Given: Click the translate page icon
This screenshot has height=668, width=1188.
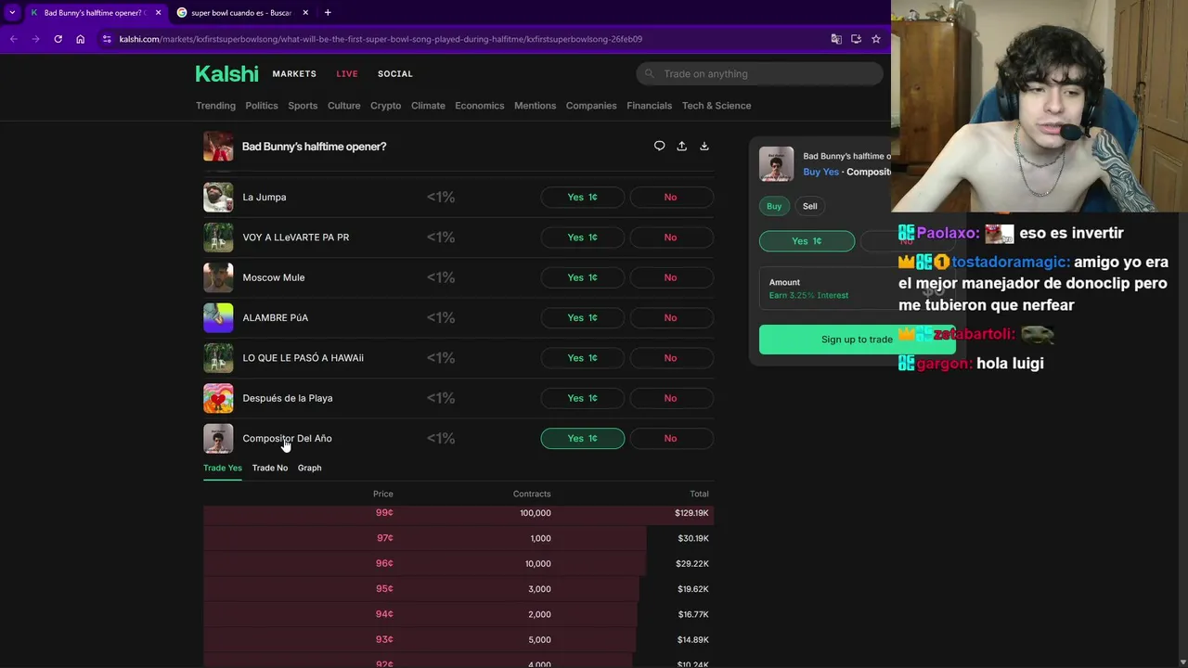Looking at the screenshot, I should (836, 39).
